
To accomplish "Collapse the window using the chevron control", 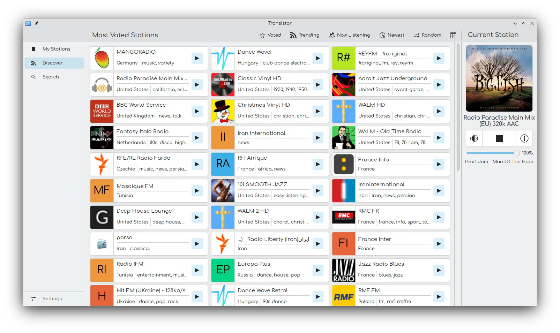I will (x=515, y=23).
